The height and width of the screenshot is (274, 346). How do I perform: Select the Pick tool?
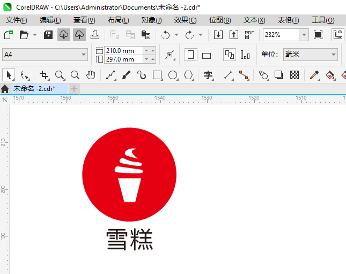9,75
